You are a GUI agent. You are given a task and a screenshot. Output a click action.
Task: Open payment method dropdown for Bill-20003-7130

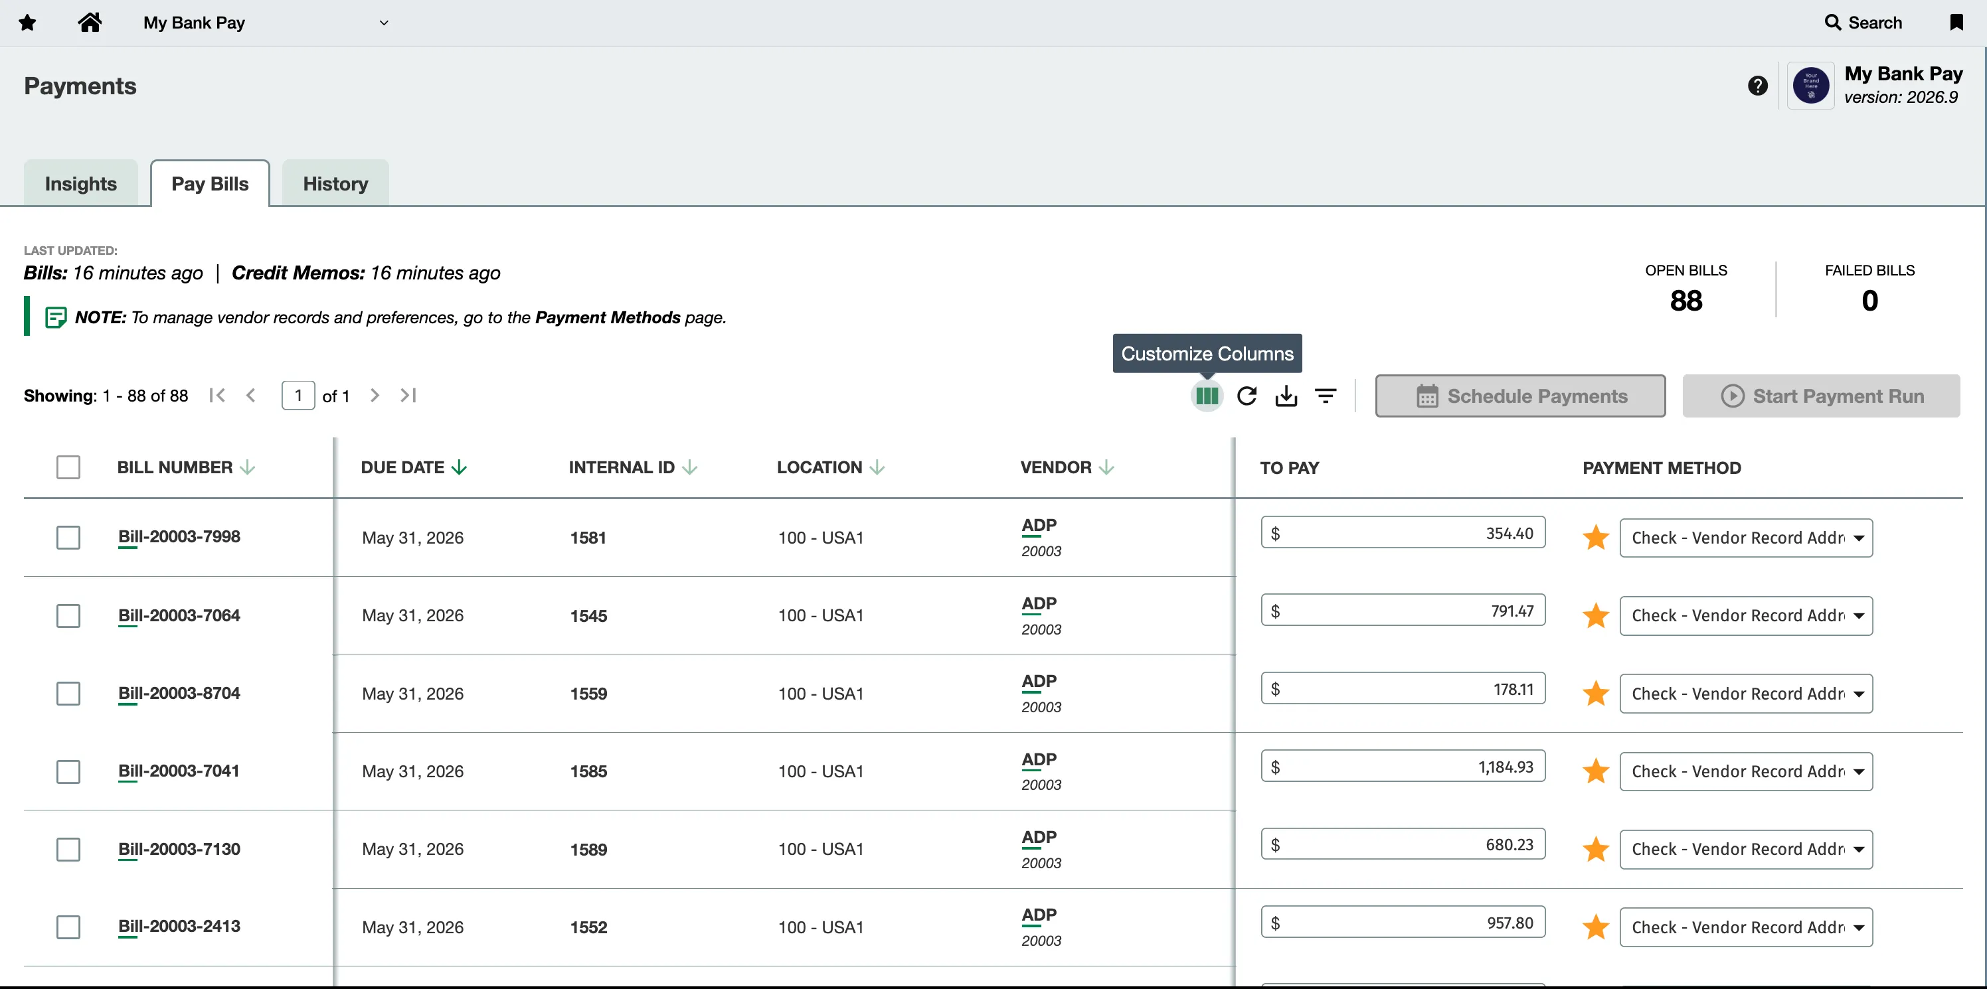pyautogui.click(x=1745, y=849)
